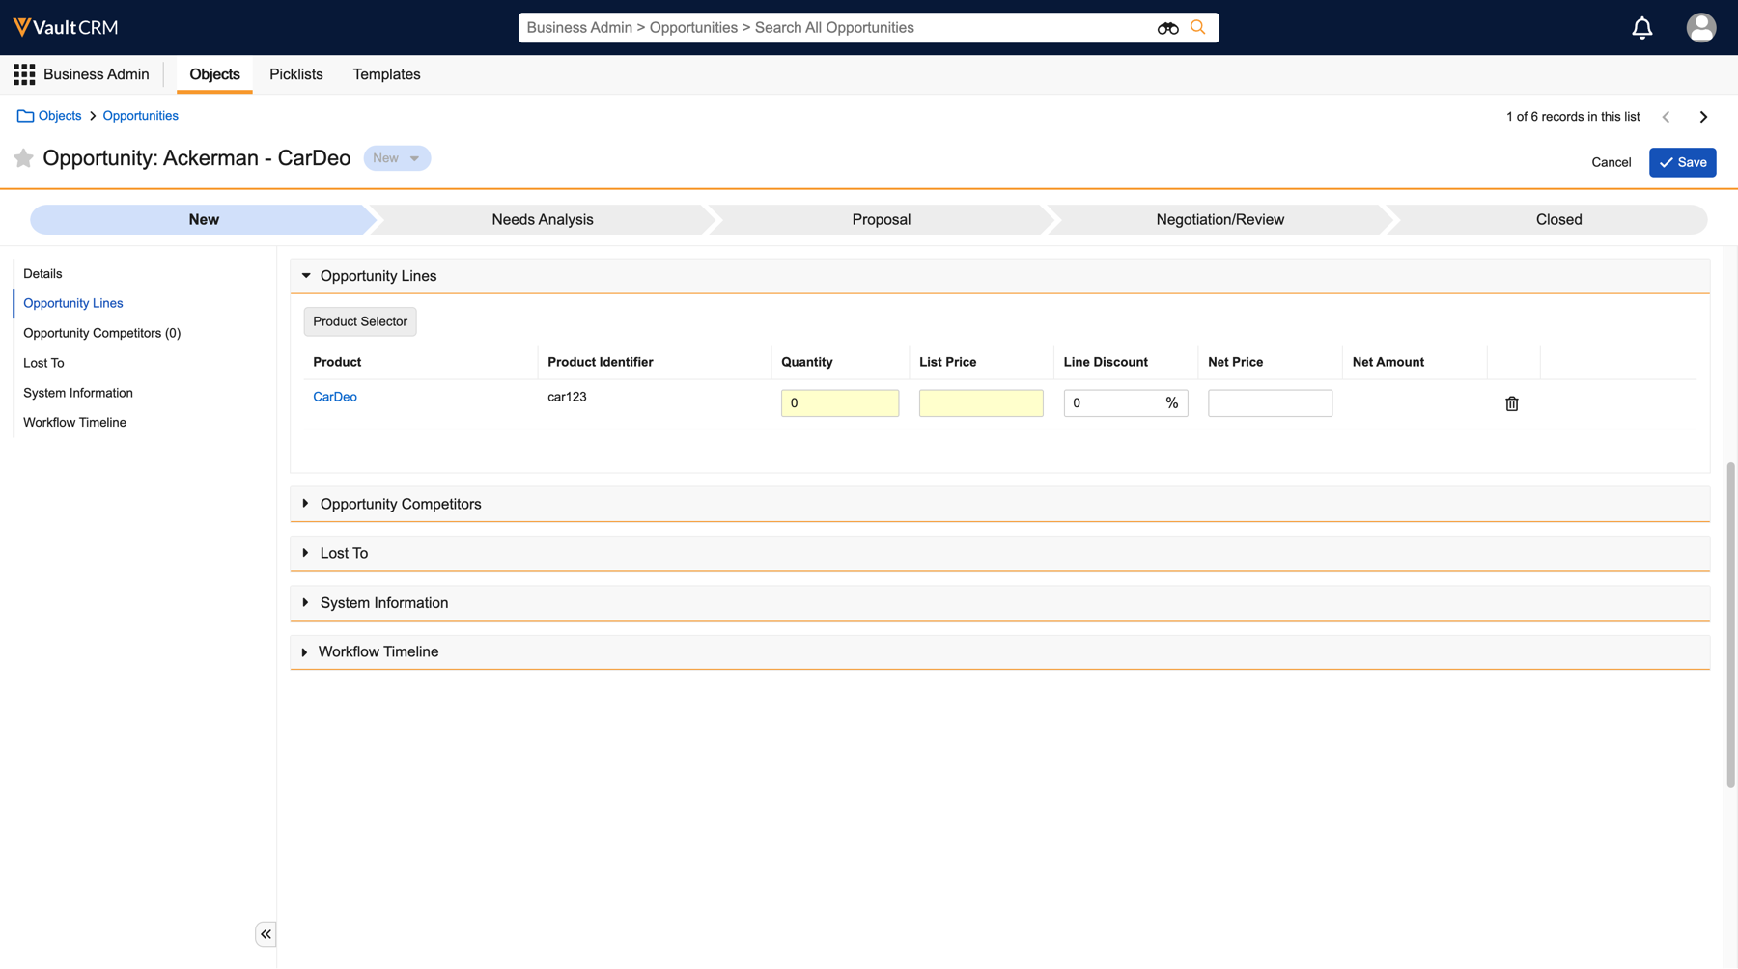Select the Needs Analysis stage
Image resolution: width=1738 pixels, height=969 pixels.
click(x=542, y=220)
